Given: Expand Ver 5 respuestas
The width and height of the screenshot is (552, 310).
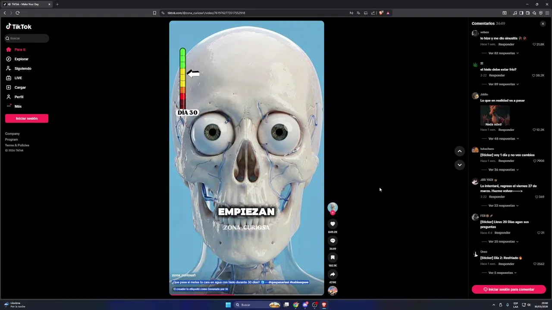Looking at the screenshot, I should point(502,273).
